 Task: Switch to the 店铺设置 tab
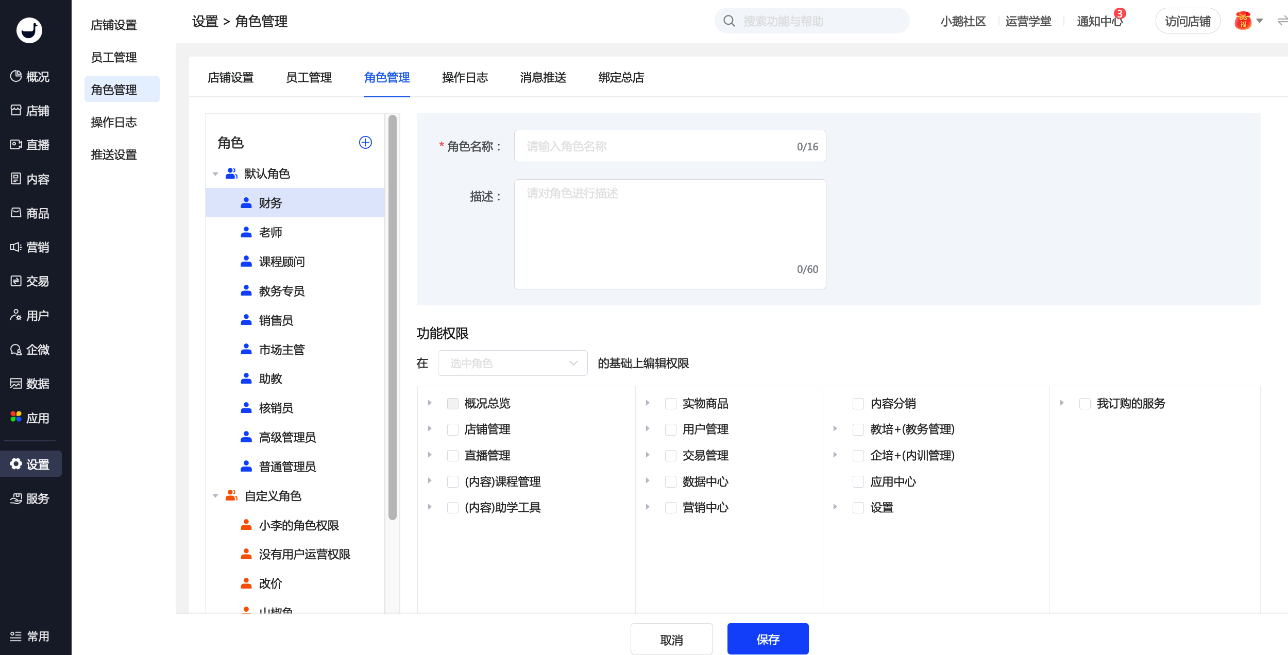[231, 78]
